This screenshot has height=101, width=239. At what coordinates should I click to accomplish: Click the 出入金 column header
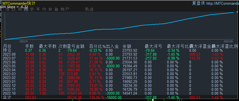[112, 46]
